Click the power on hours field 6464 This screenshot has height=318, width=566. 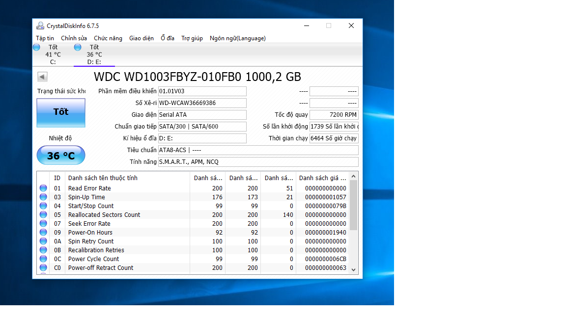pyautogui.click(x=334, y=138)
